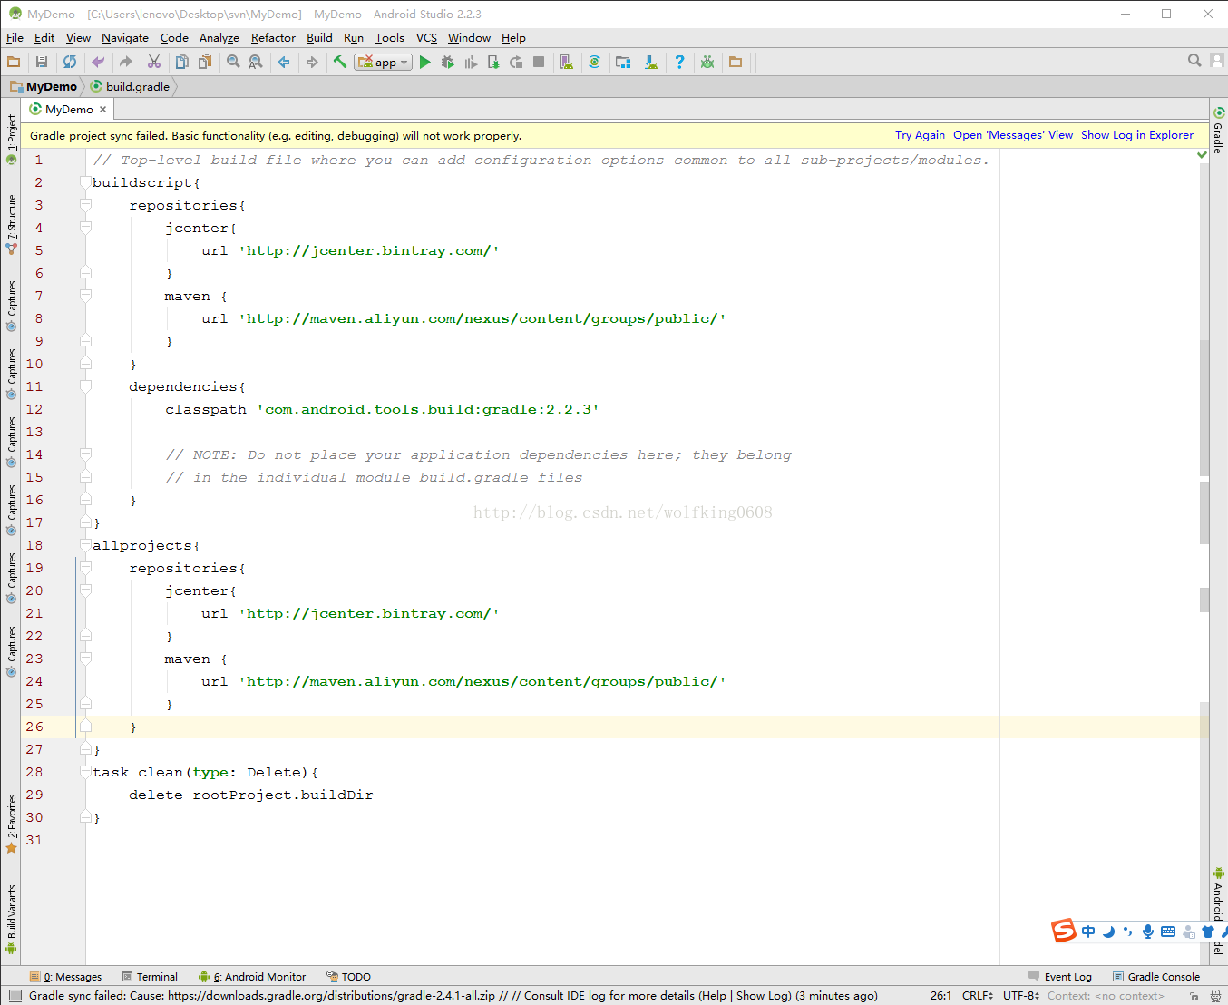The height and width of the screenshot is (1005, 1228).
Task: Click the Search Everywhere magnifier icon
Action: 1194,61
